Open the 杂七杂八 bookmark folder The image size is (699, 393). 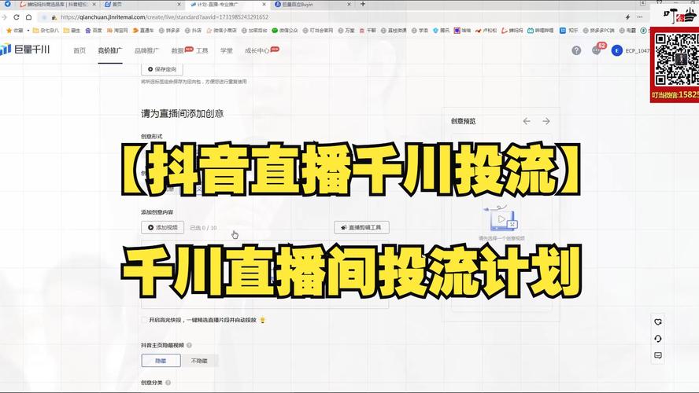point(46,31)
